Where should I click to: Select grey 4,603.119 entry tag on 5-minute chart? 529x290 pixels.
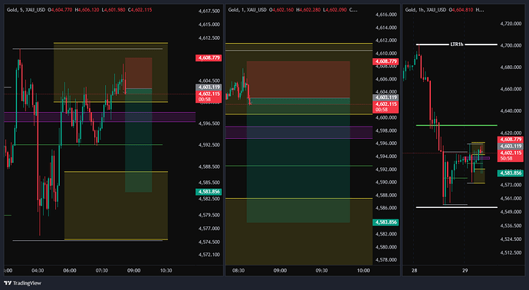pos(209,87)
